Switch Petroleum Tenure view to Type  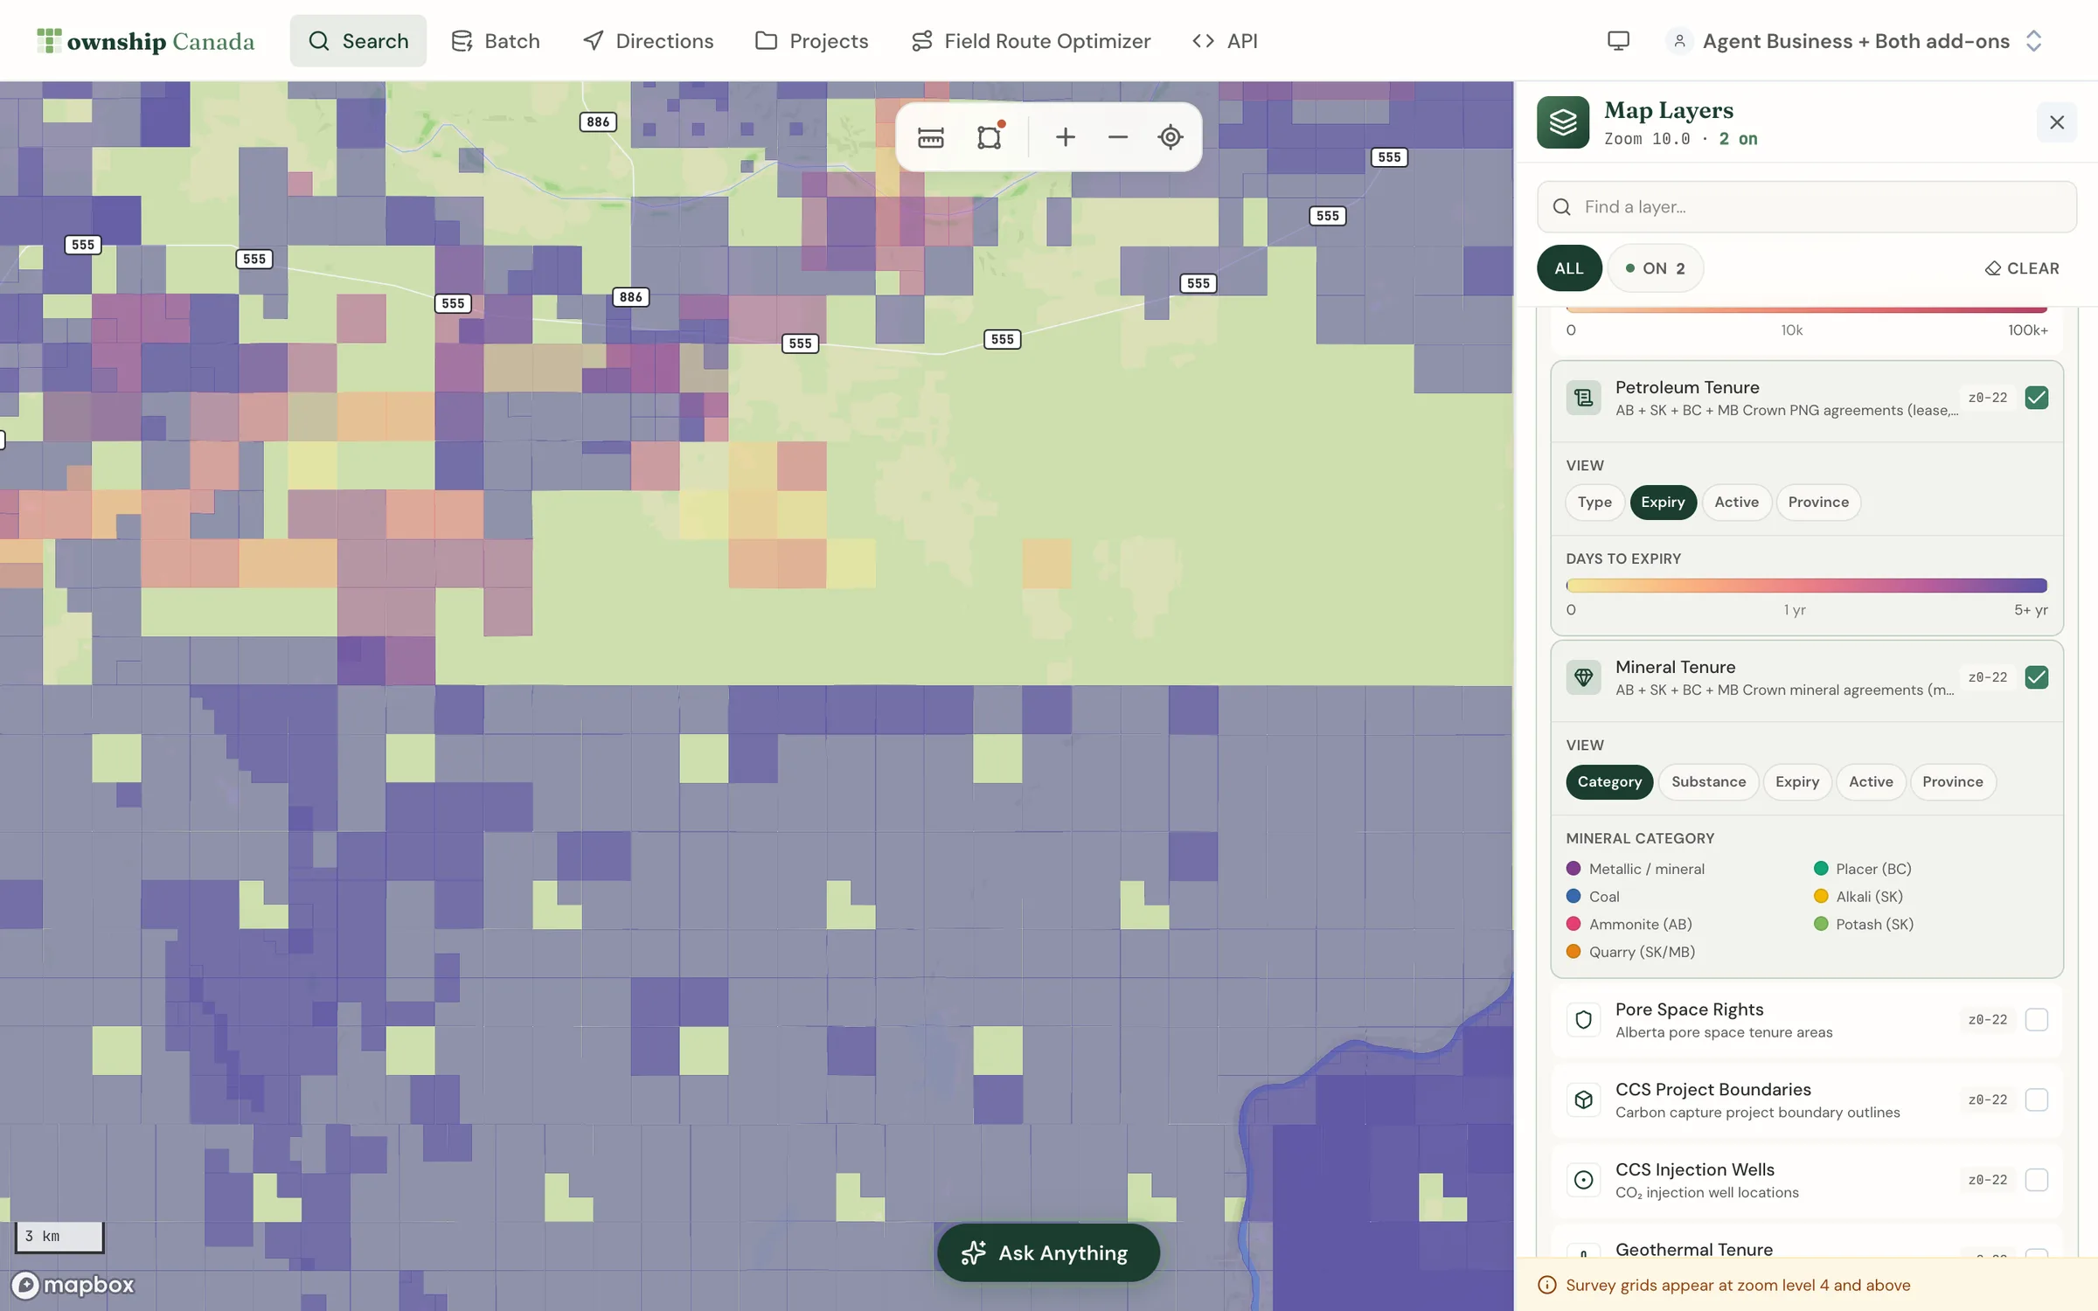[1594, 503]
